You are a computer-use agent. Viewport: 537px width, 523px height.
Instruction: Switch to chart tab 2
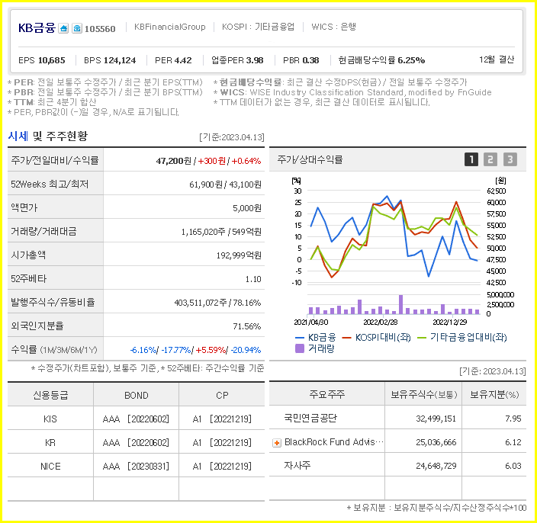point(490,159)
